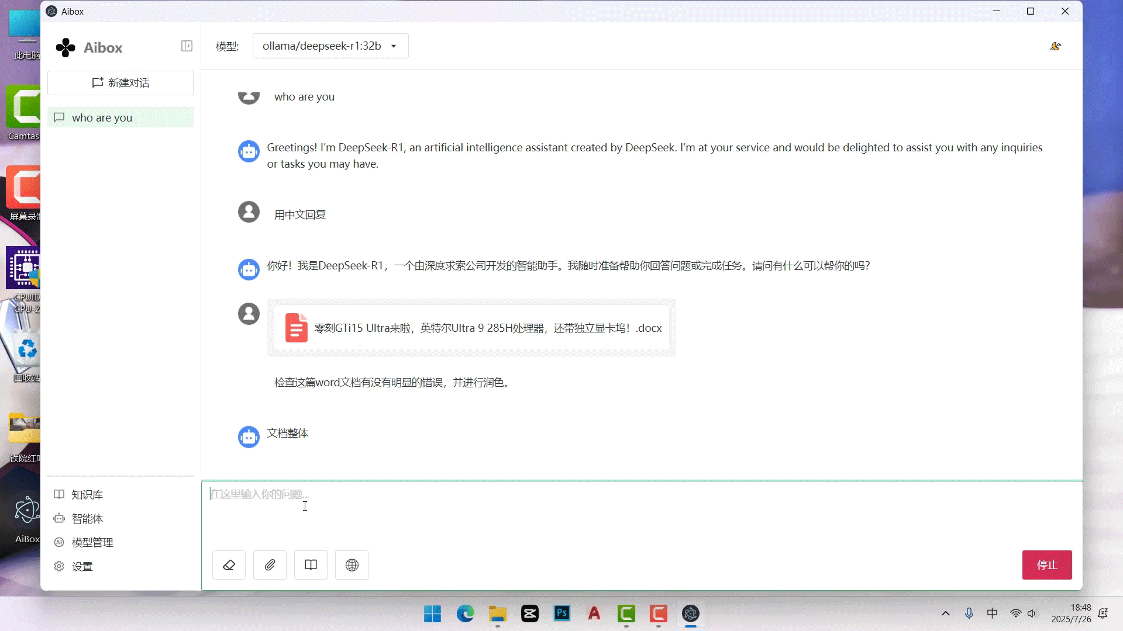Image resolution: width=1123 pixels, height=631 pixels.
Task: Click the Aibox logo in top-left corner
Action: tap(65, 47)
